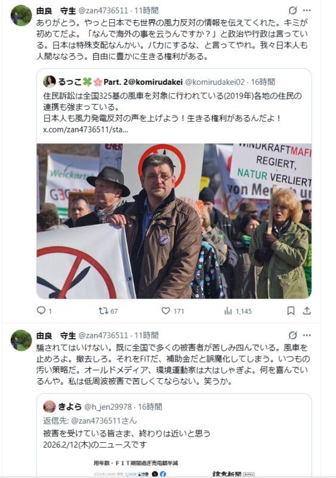Screen dimensions: 336x478
Task: Expand more options on second post
Action: point(307,335)
